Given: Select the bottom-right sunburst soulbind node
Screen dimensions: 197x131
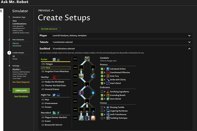Looking at the screenshot, I should (x=93, y=118).
